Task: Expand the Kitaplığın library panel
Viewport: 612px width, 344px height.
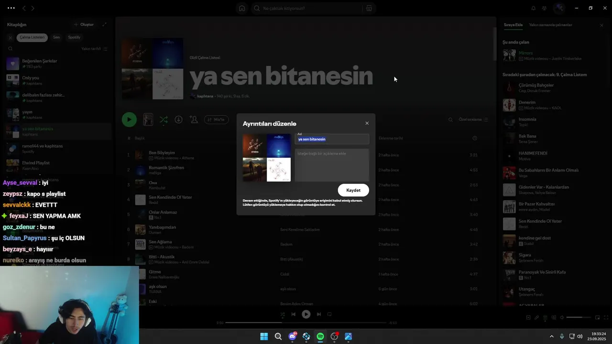Action: coord(104,24)
